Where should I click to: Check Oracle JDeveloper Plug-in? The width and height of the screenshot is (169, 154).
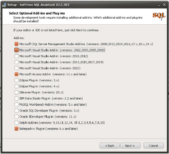tap(17, 116)
